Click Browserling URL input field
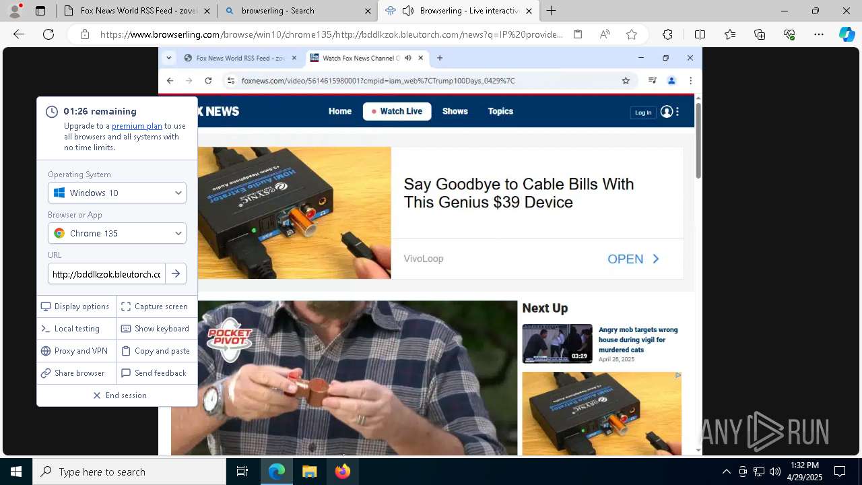The height and width of the screenshot is (485, 862). coord(106,273)
